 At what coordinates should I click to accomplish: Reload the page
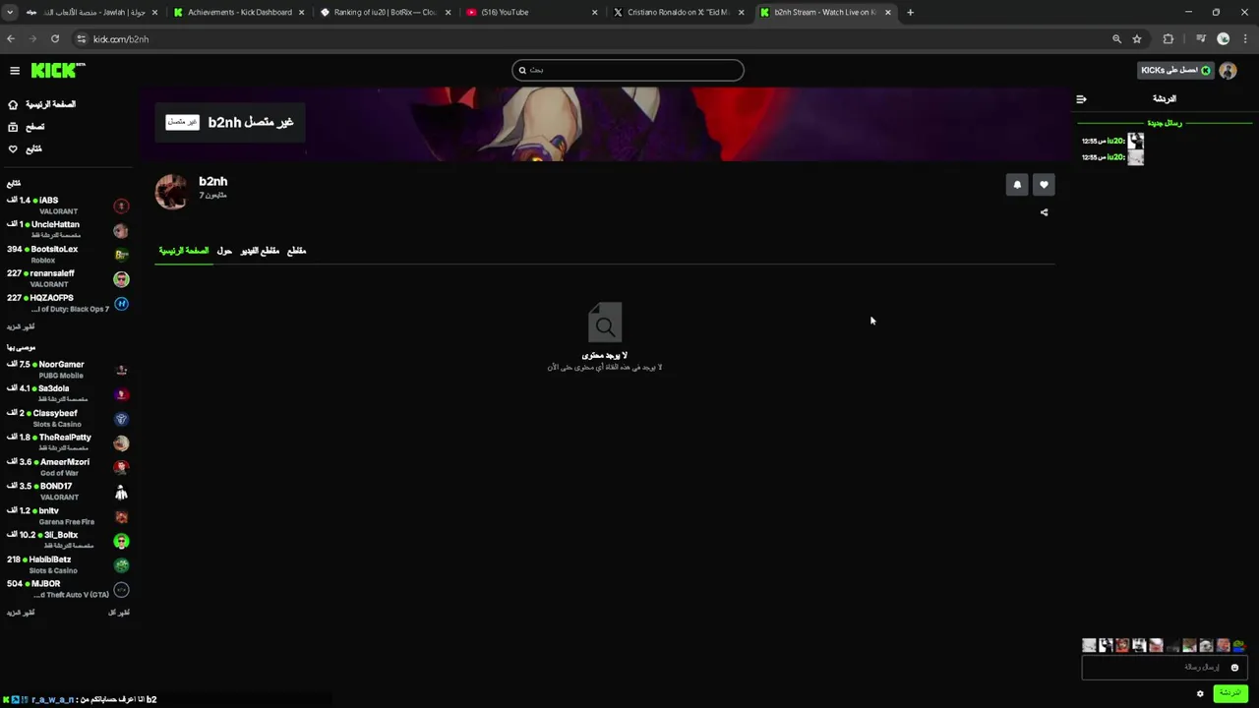[x=55, y=39]
